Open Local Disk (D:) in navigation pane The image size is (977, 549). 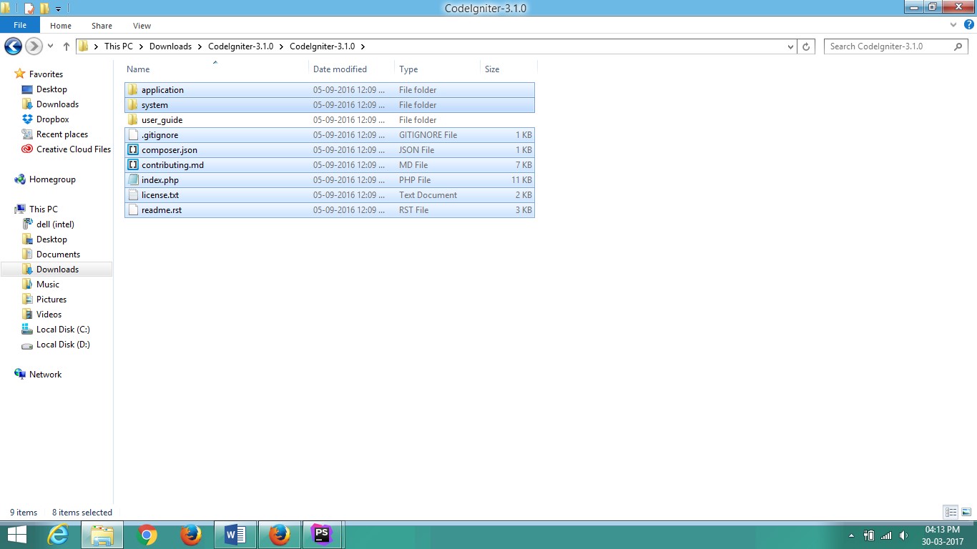tap(63, 345)
